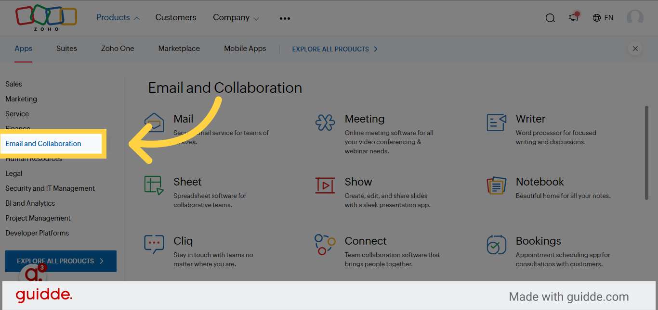Open the Connect product title

pos(366,241)
